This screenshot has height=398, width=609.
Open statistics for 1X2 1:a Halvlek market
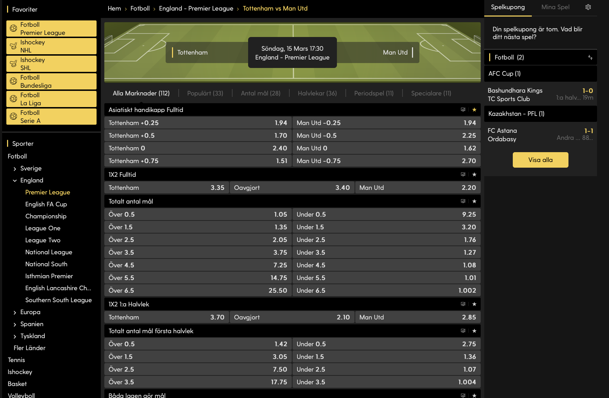click(463, 304)
